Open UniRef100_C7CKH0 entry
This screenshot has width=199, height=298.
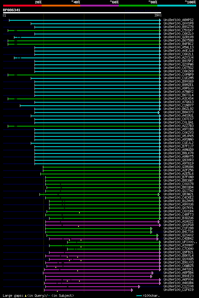pos(178,249)
